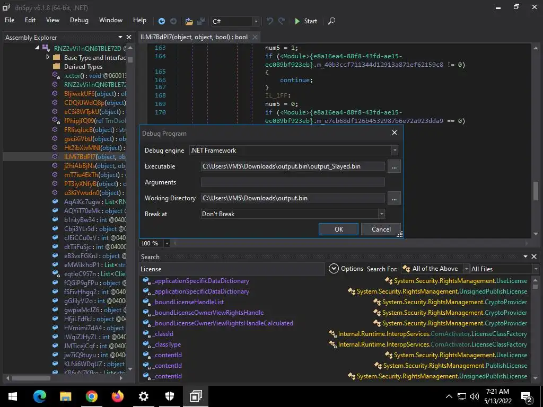
Task: Click the navigate forward arrow in toolbar
Action: click(x=173, y=21)
